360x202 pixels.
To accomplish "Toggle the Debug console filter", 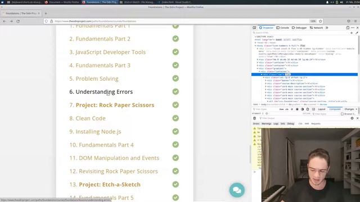I will click(x=291, y=123).
